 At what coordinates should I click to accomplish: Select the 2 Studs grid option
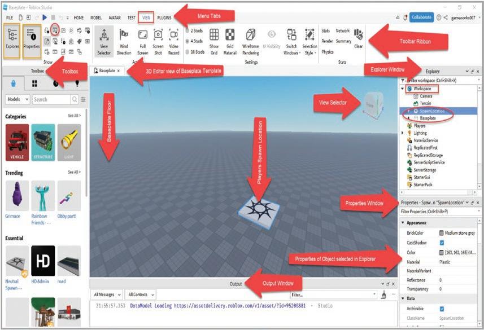(195, 30)
